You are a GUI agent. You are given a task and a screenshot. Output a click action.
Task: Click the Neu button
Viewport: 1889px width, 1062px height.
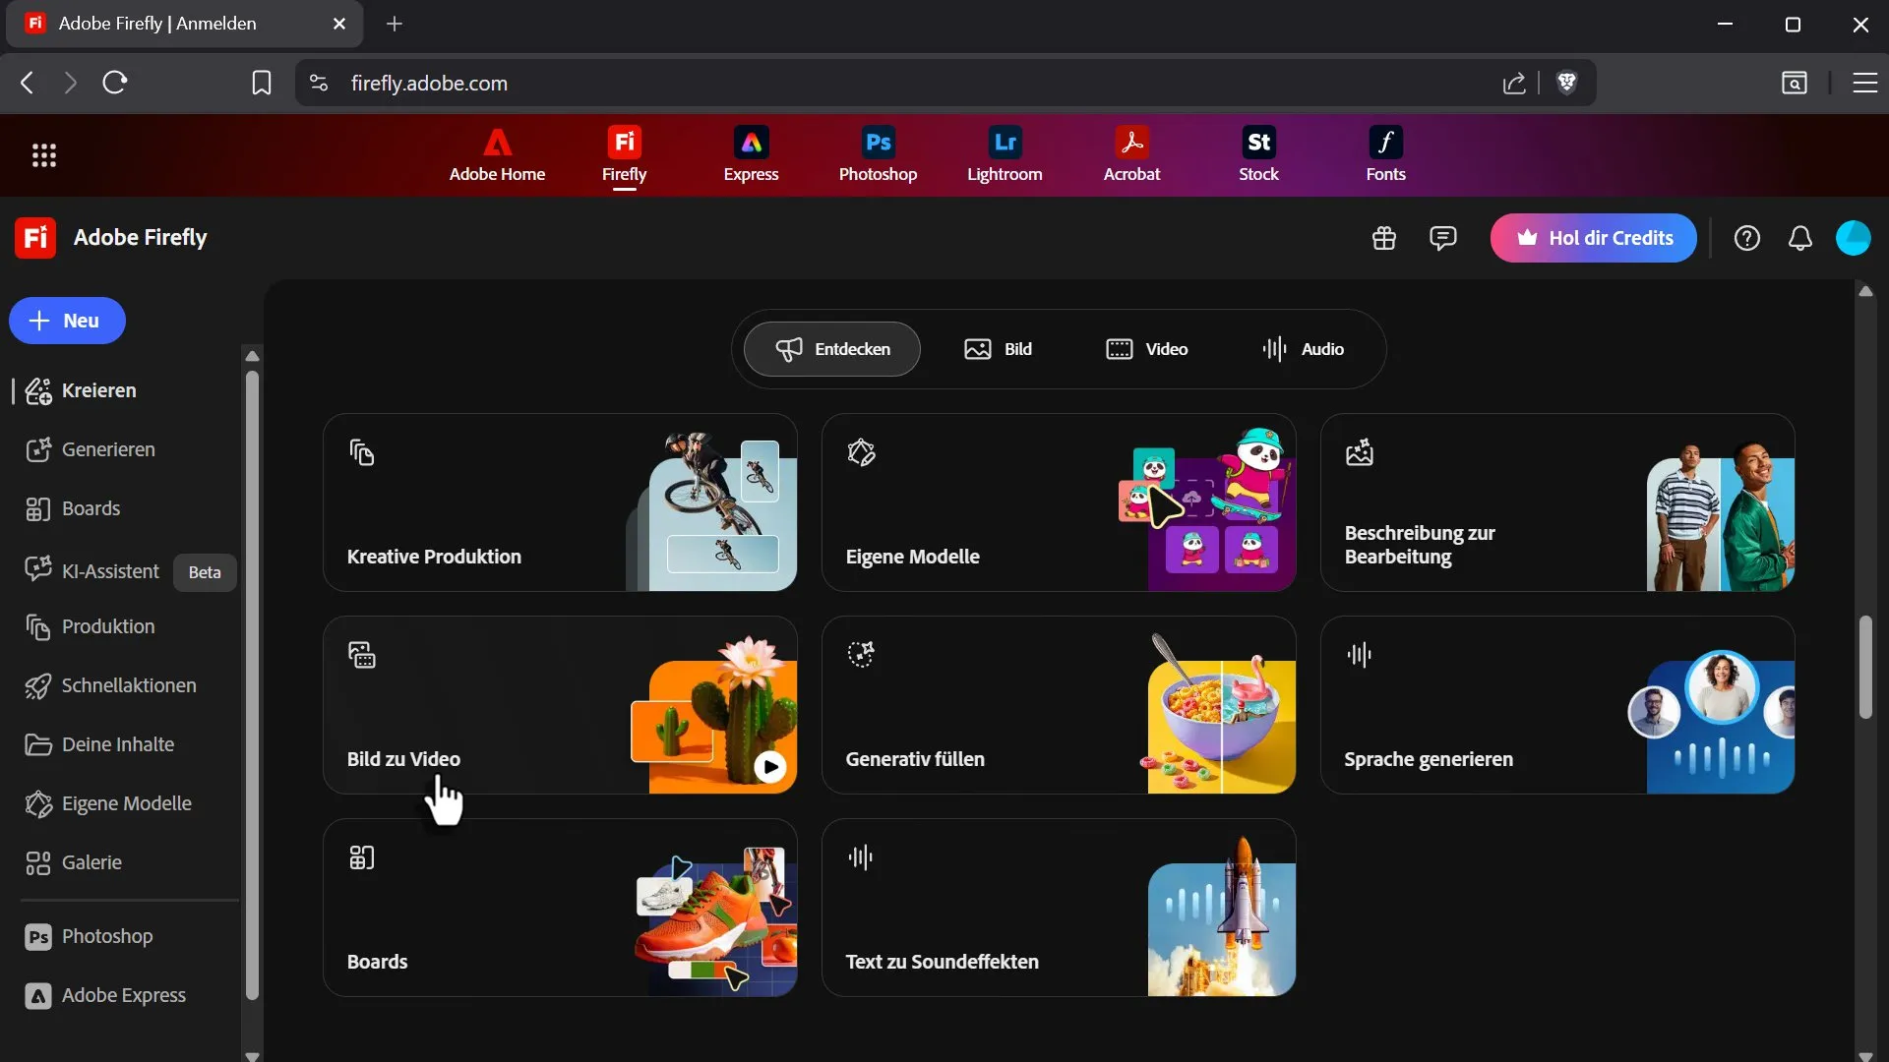point(67,321)
